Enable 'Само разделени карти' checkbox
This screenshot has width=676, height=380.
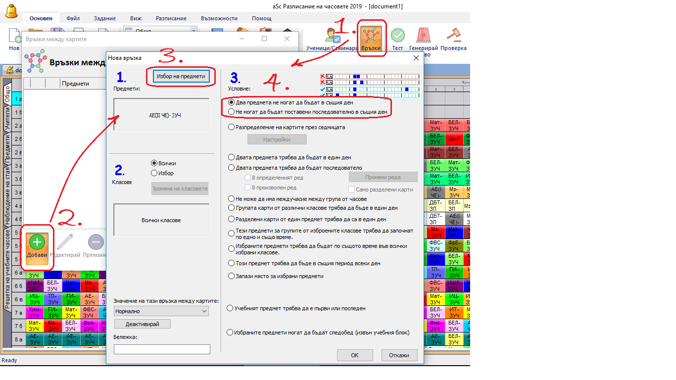(352, 190)
